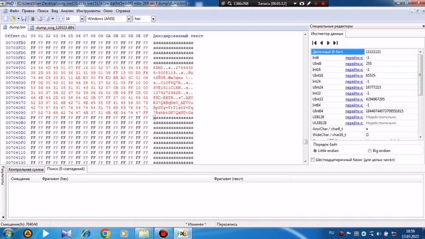Expand the Windows (ANSI) charset dropdown
This screenshot has width=425, height=239.
click(129, 19)
